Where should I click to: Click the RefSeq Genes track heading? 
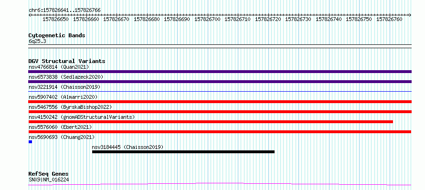pos(49,174)
